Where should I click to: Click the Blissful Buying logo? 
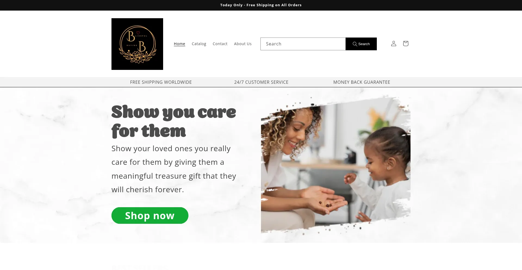pos(137,44)
